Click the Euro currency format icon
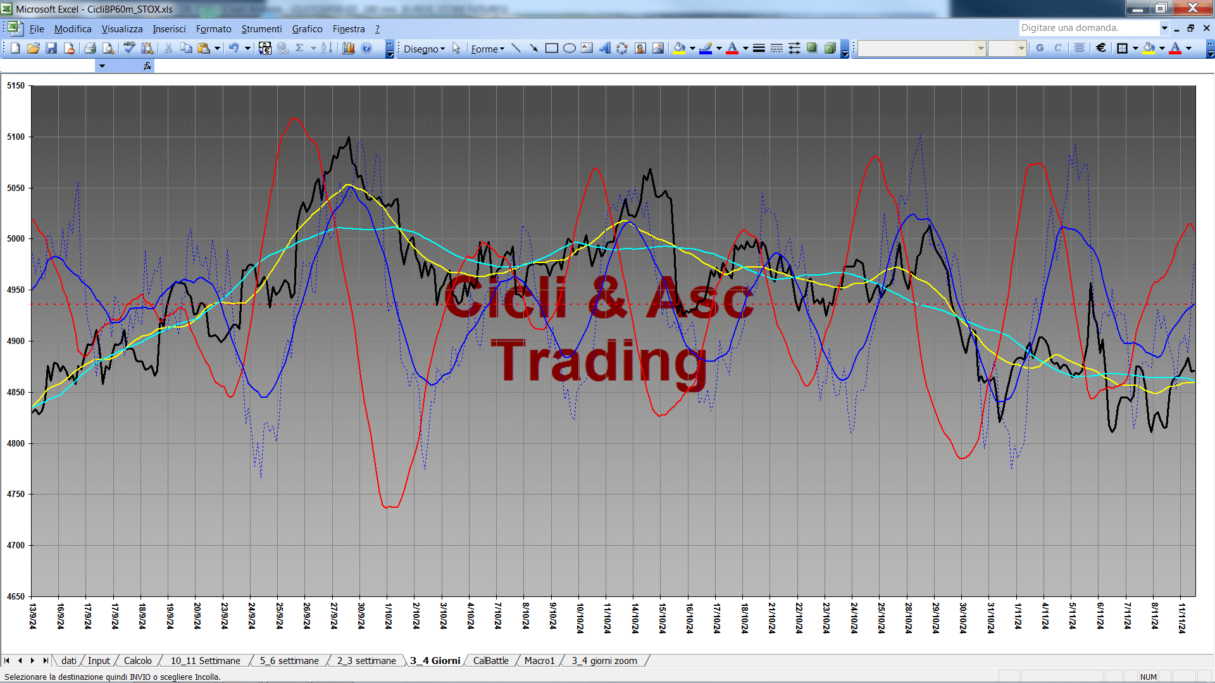Image resolution: width=1215 pixels, height=683 pixels. 1101,48
